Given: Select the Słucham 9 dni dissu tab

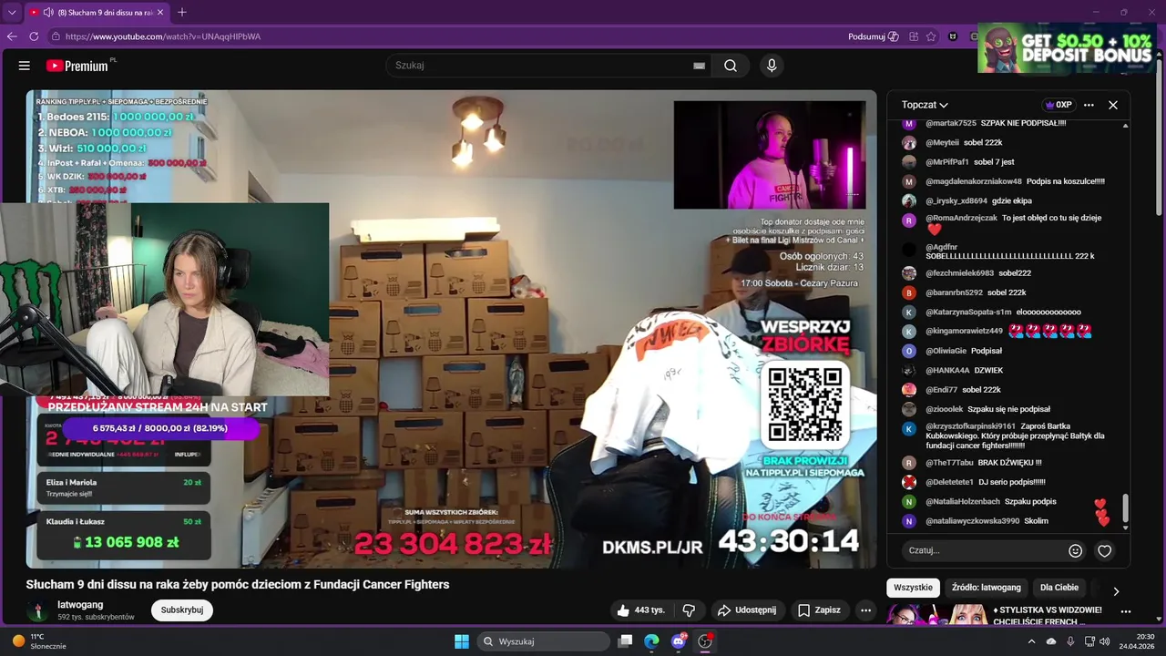Looking at the screenshot, I should (97, 13).
